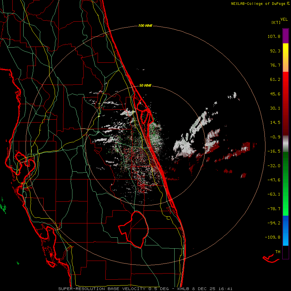Select the 92.3 value on the velocity scale
This screenshot has width=291, height=291.
coord(275,51)
